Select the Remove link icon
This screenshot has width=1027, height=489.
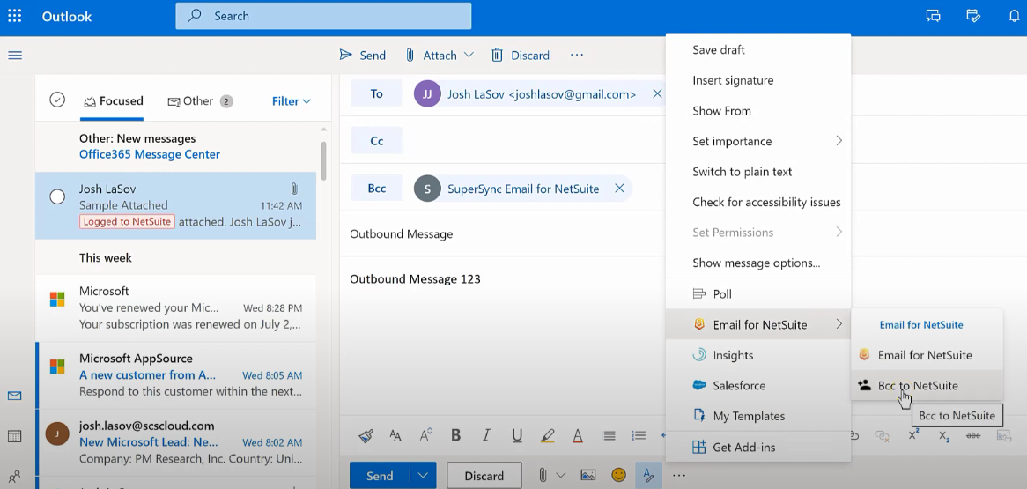click(883, 435)
